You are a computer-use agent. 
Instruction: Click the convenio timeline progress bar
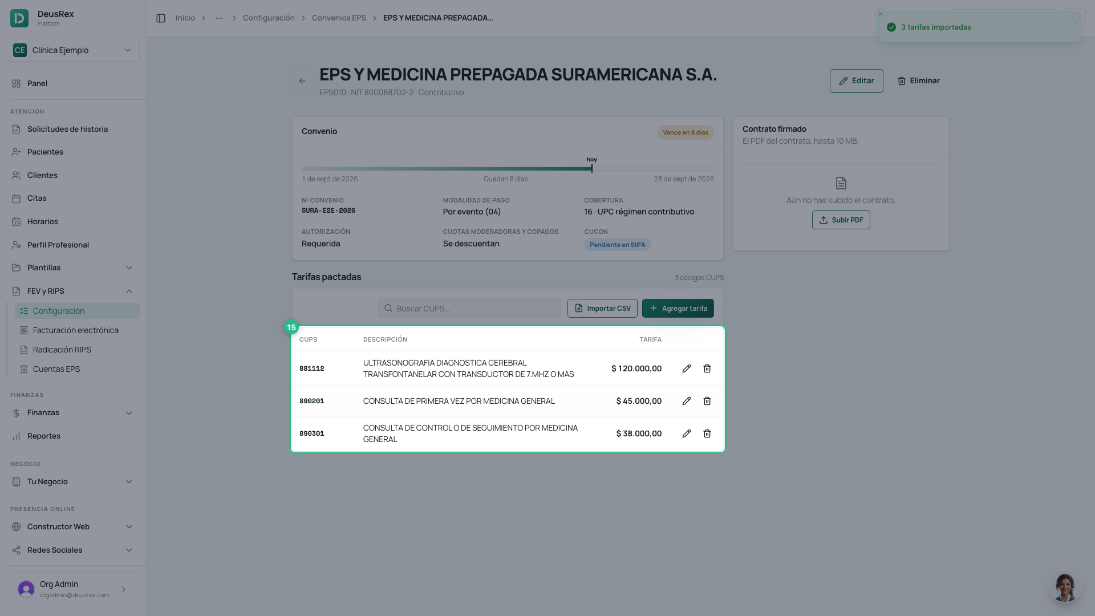pyautogui.click(x=508, y=169)
